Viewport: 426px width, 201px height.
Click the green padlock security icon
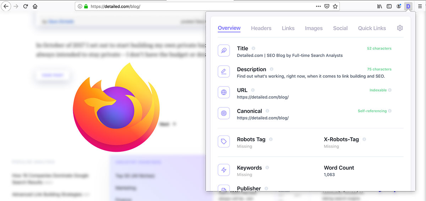click(x=86, y=6)
